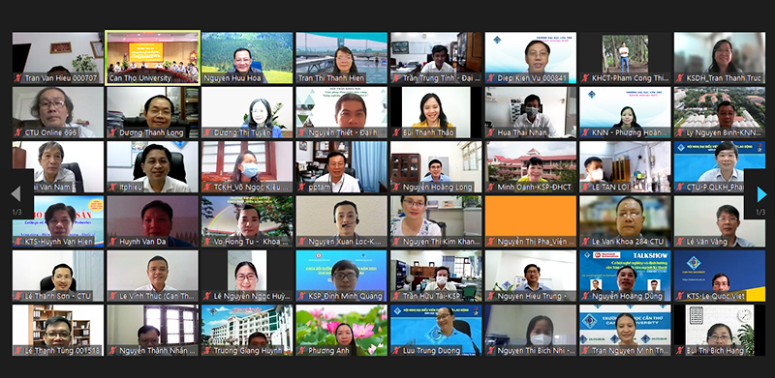Select the Can Tho University video tile
The width and height of the screenshot is (775, 378).
coord(153,58)
